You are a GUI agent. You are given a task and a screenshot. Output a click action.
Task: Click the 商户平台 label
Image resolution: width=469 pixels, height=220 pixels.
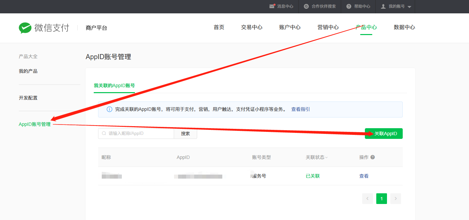click(x=96, y=28)
